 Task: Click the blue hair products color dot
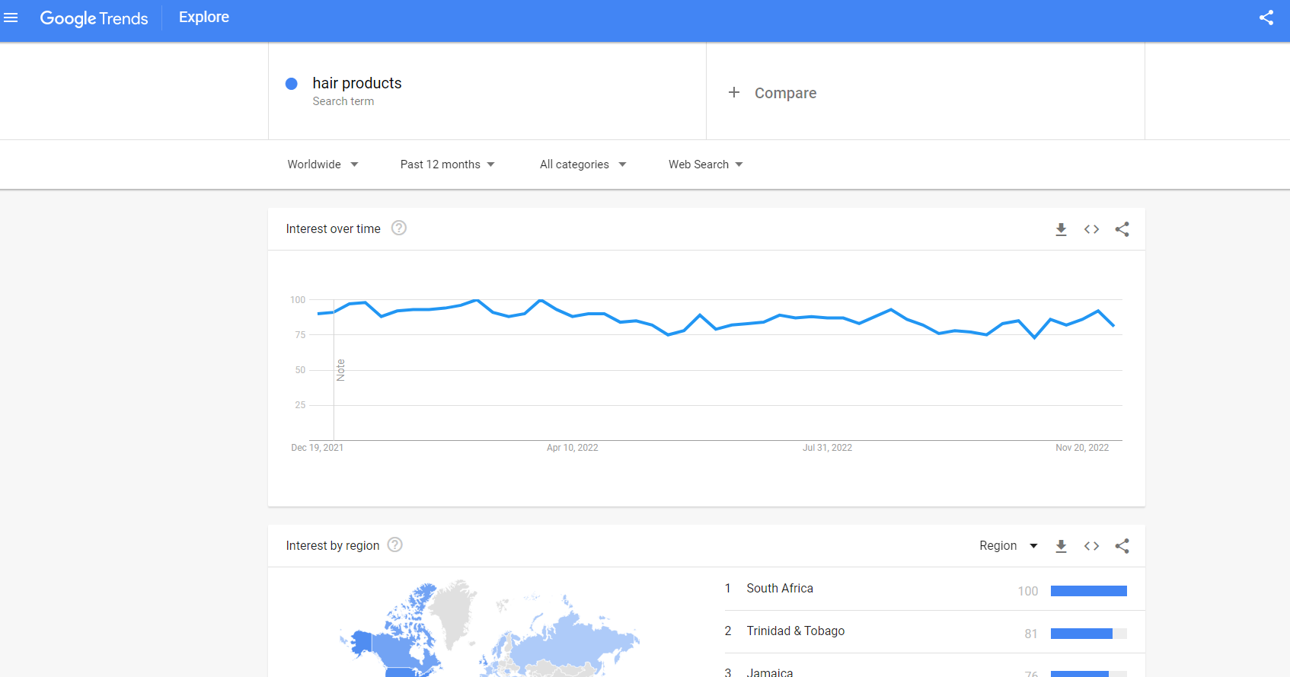(x=291, y=84)
